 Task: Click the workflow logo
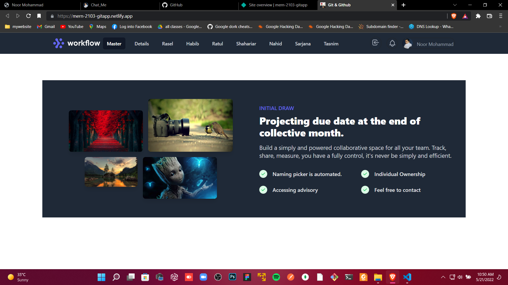[76, 43]
